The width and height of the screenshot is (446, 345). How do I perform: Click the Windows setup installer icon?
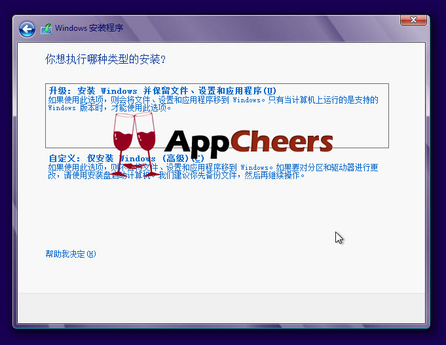[46, 29]
